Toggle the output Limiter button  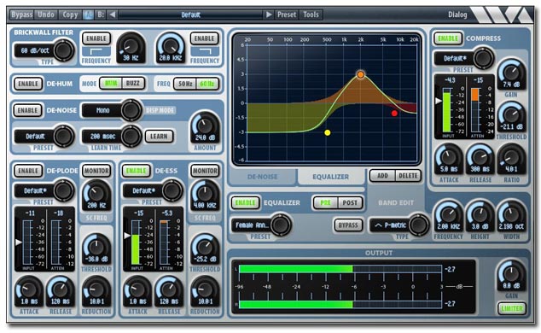click(x=512, y=308)
